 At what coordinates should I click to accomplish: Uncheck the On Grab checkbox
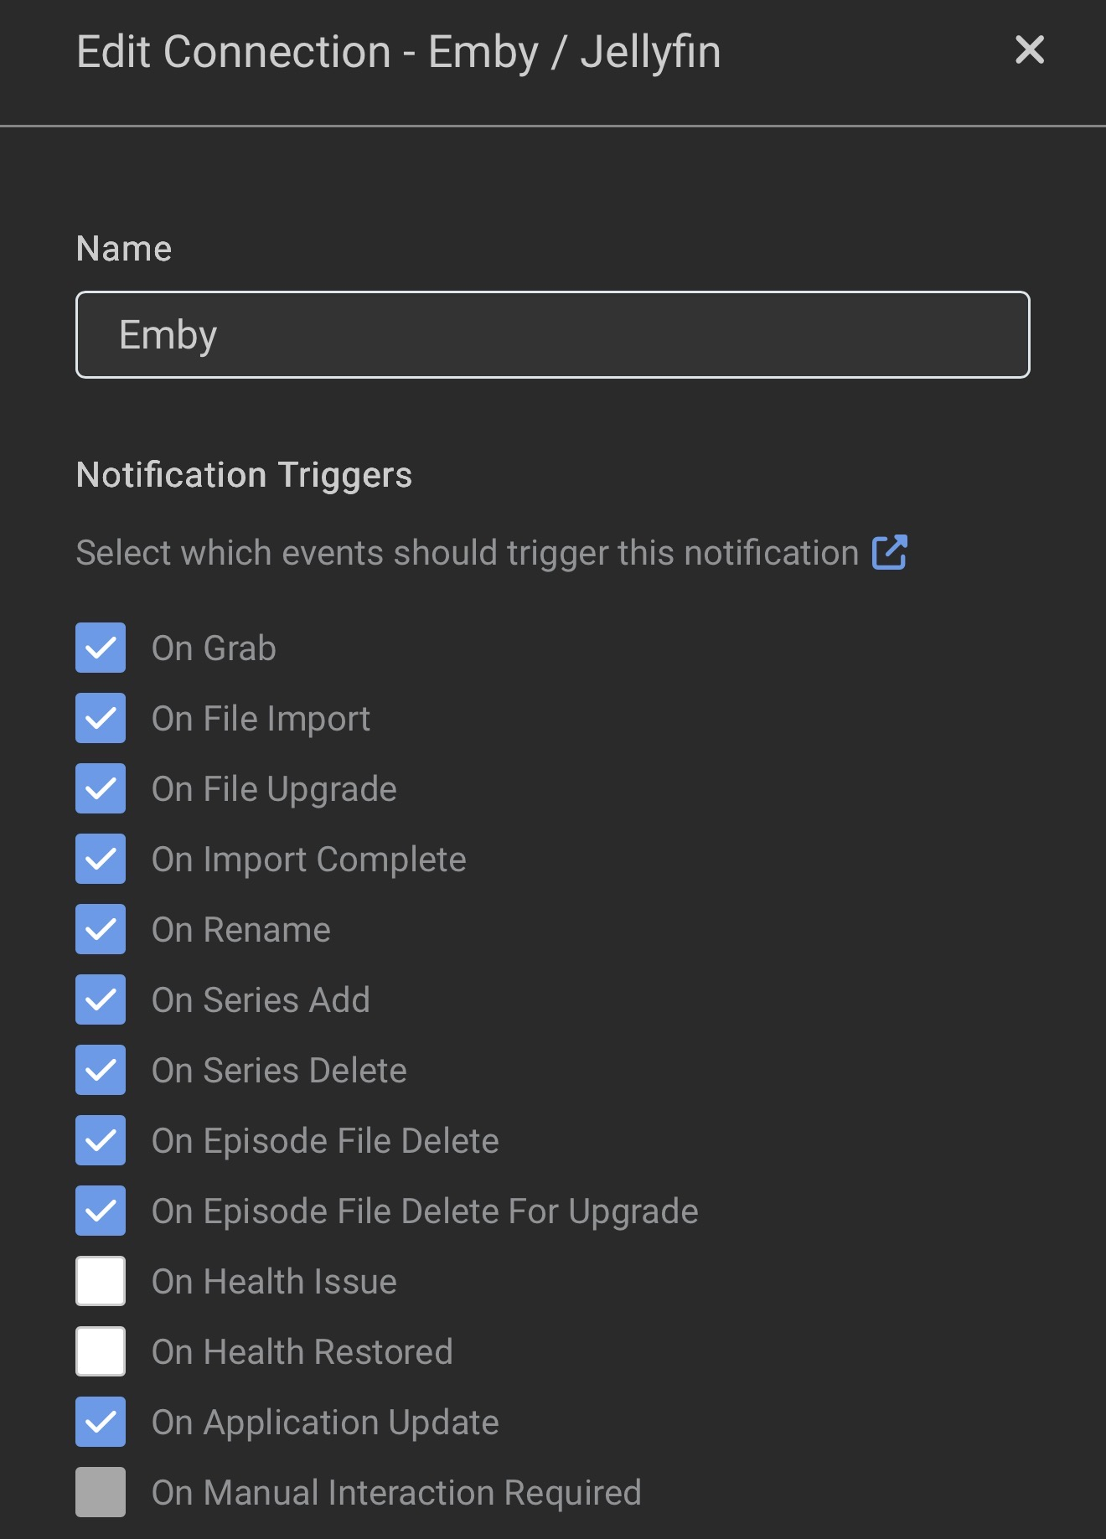[x=101, y=648]
